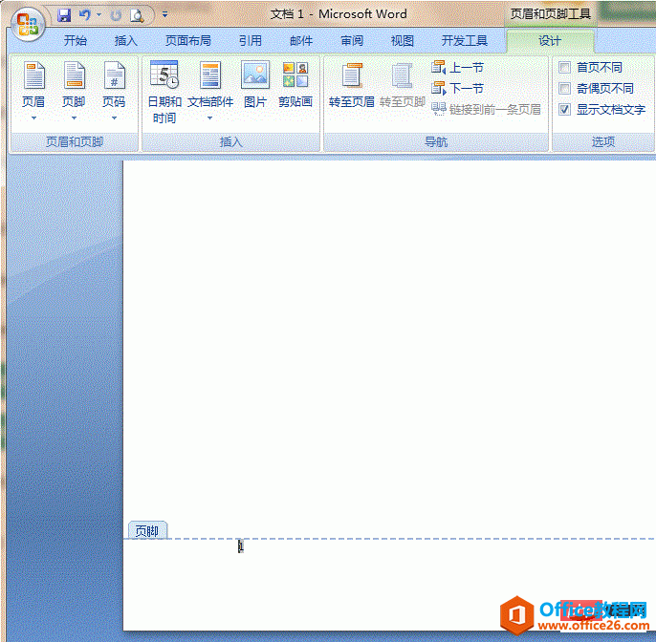
Task: Open the 剪贴画 clip art tool
Action: (295, 84)
